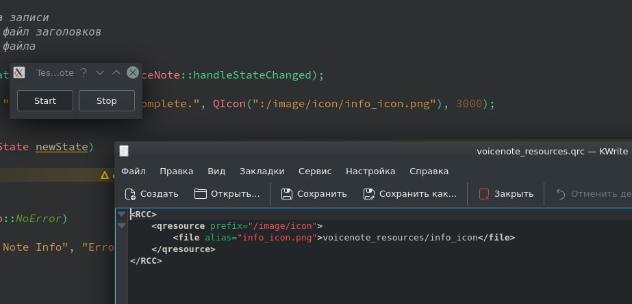Click the downward chevron in small window titlebar
Screen dimensions: 632x304
[x=100, y=73]
